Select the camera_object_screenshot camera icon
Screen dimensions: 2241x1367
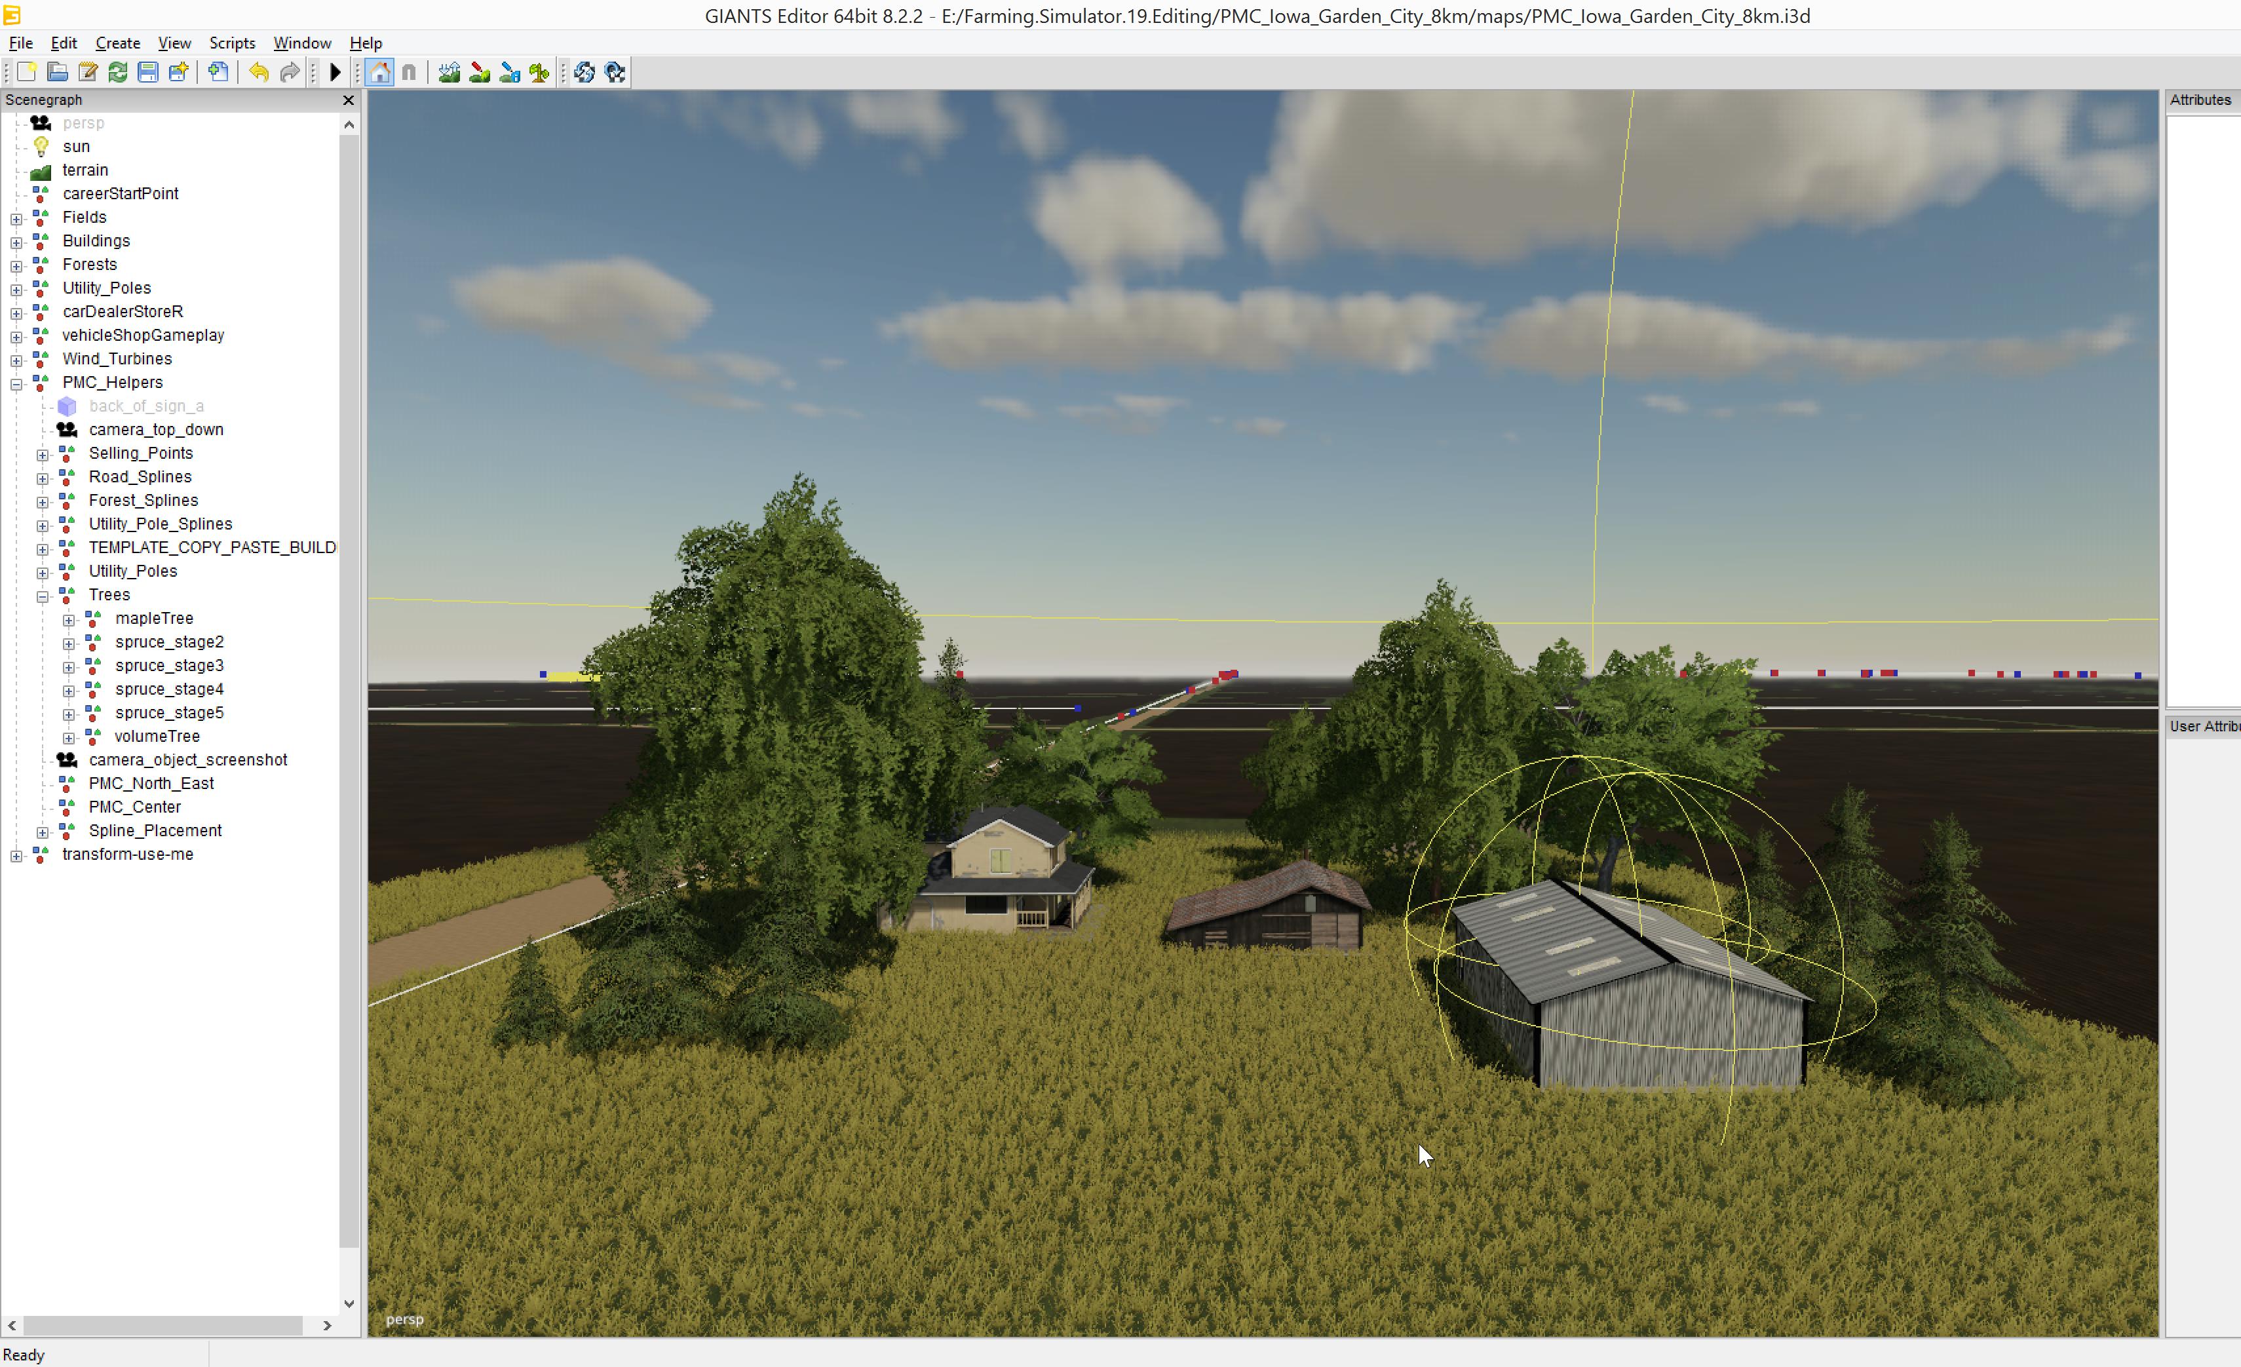[67, 760]
